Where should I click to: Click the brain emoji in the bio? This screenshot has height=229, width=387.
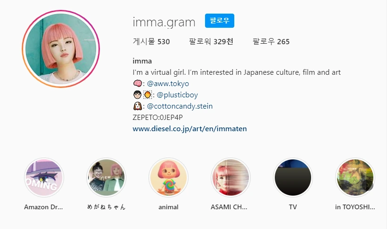[x=138, y=84]
